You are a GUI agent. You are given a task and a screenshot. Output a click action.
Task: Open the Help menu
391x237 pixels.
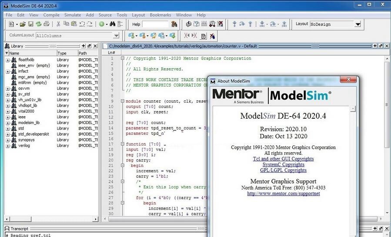[201, 15]
